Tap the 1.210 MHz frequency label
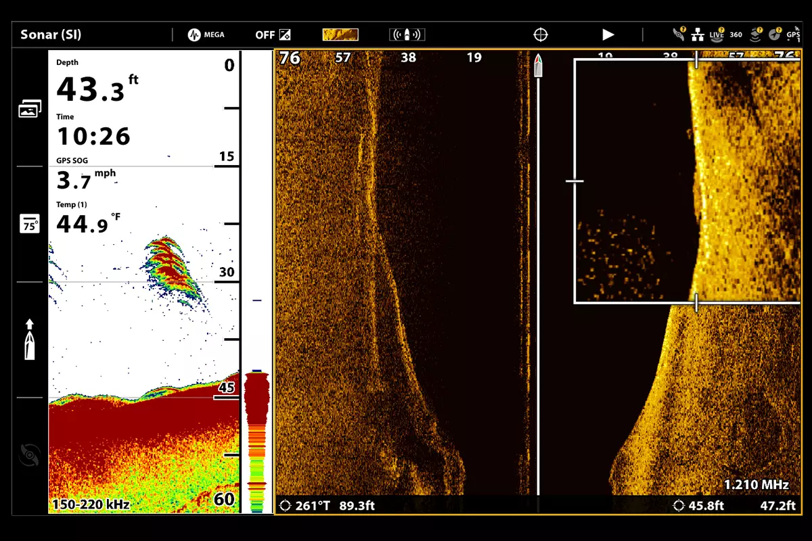812x541 pixels. point(756,485)
